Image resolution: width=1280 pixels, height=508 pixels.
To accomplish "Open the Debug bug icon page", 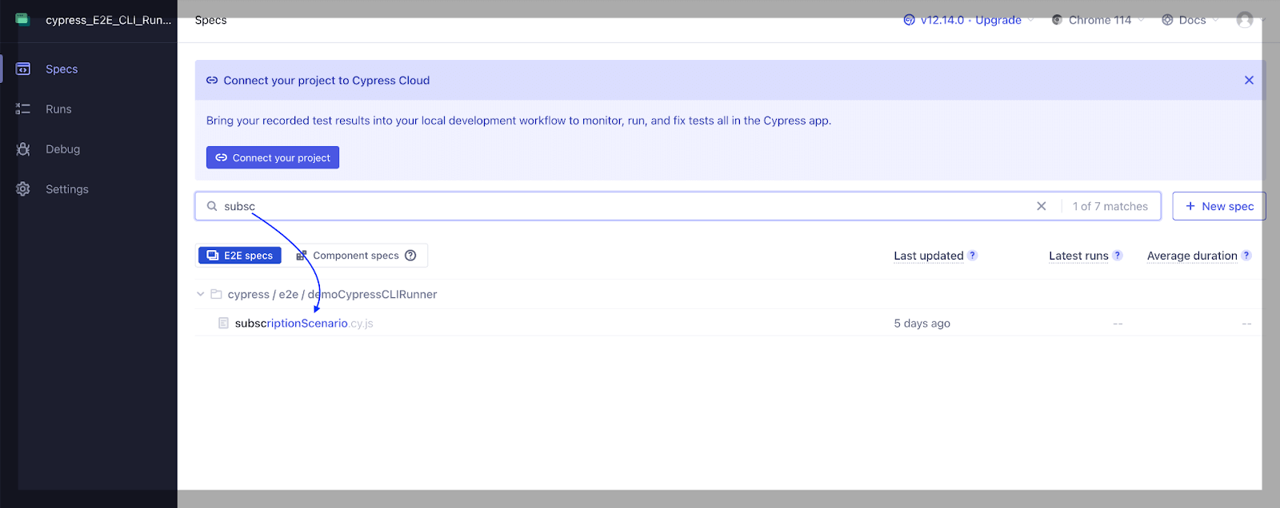I will [23, 149].
